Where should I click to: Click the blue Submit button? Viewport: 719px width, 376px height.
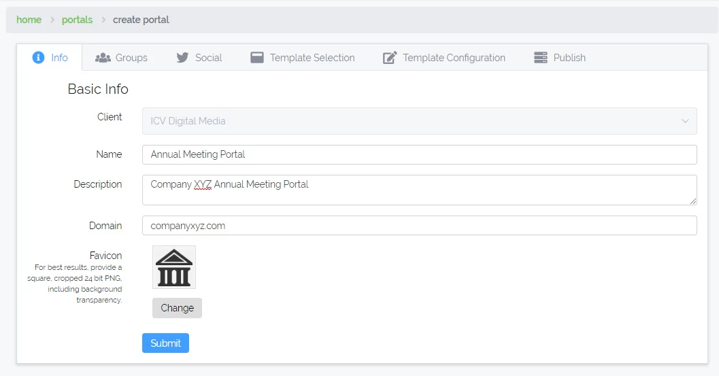165,343
